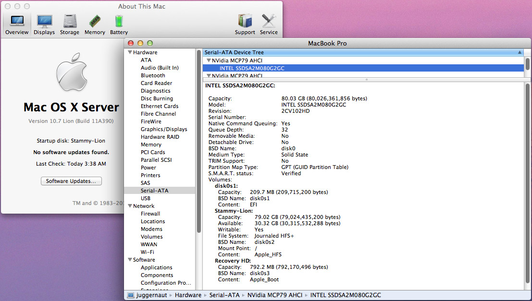Click the 'Recovery HD:' volume heading
Image resolution: width=532 pixels, height=301 pixels.
(233, 261)
